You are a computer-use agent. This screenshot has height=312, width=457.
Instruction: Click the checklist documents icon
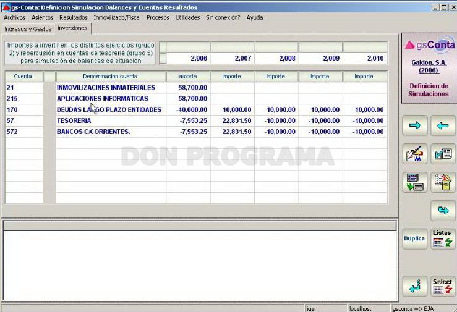click(x=443, y=154)
